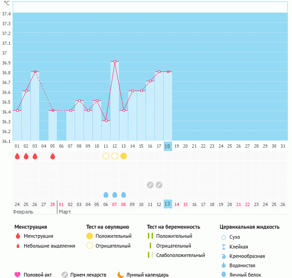Click the pink heart icon for Половой акт
292x278 pixels.
coord(18,275)
